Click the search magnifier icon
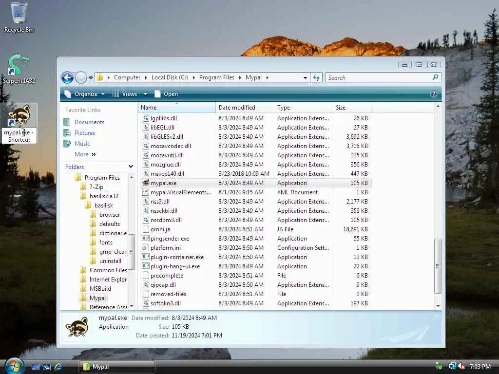 (x=435, y=77)
